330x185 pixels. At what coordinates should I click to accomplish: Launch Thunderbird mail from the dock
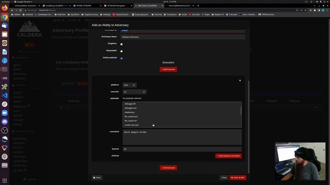[5, 26]
